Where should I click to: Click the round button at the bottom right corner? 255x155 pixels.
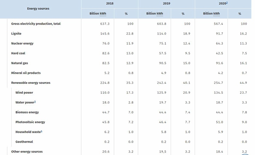click(245, 154)
